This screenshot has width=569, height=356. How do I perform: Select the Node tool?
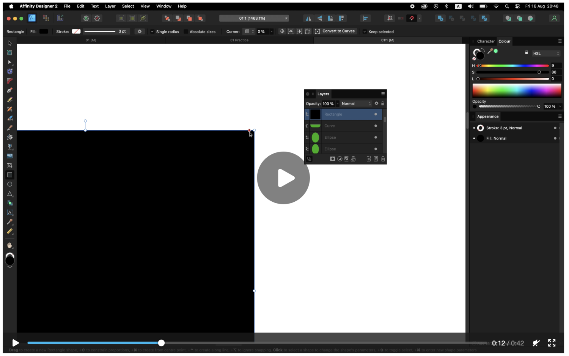point(10,62)
